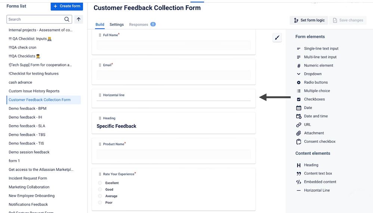
Task: Choose the Average radio option
Action: pyautogui.click(x=100, y=196)
